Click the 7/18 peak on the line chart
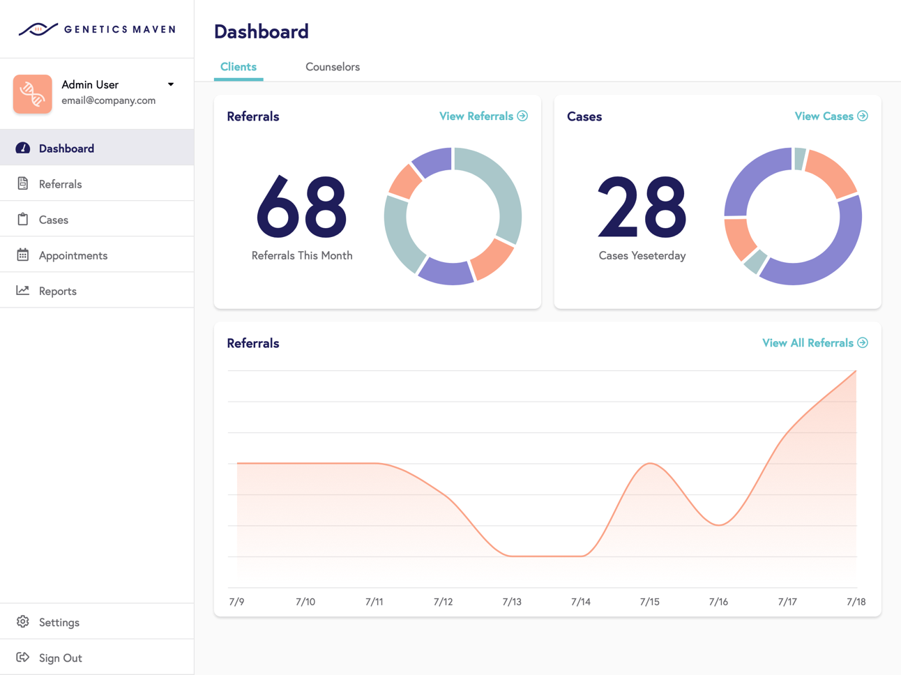 [856, 371]
